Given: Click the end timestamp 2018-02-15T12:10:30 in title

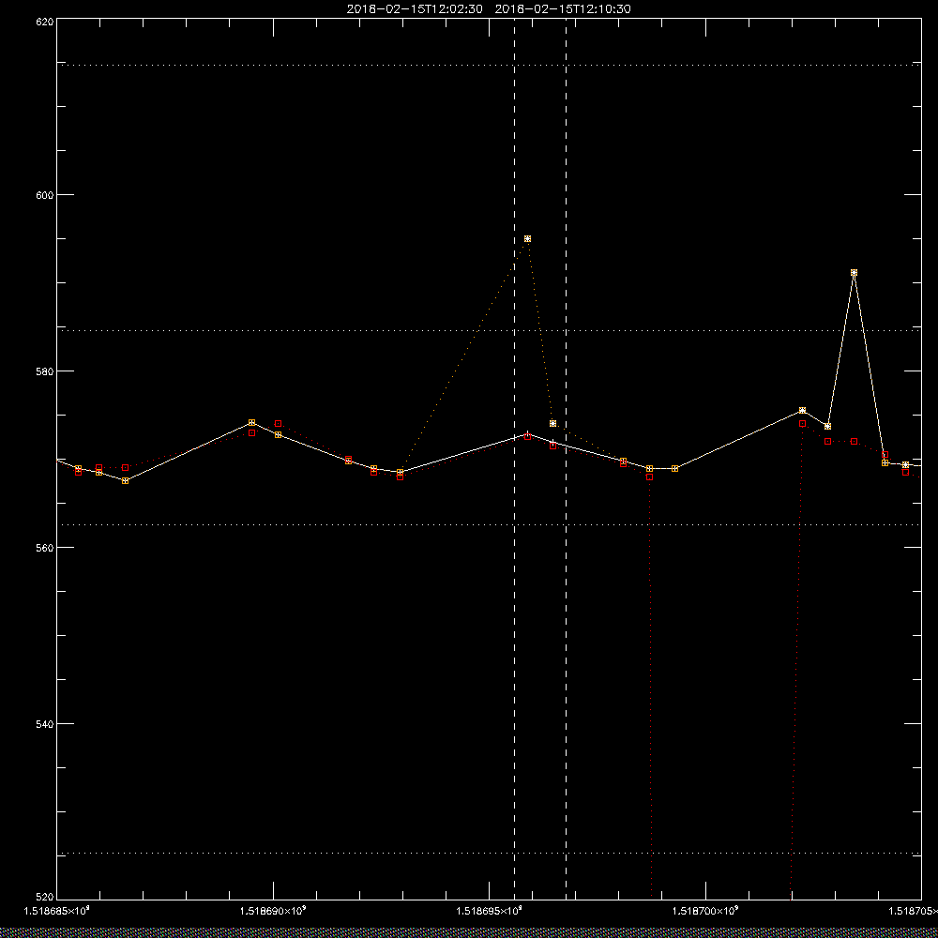Looking at the screenshot, I should pyautogui.click(x=562, y=9).
